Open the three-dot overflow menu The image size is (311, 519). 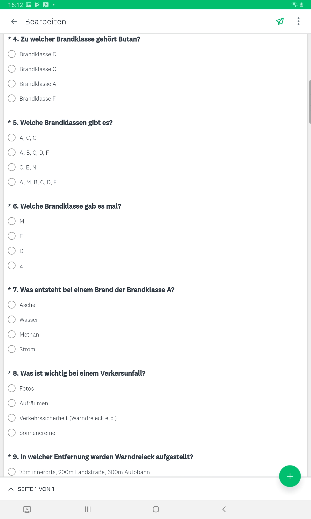[299, 21]
